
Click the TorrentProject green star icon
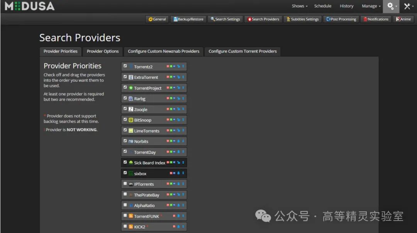[x=131, y=88]
